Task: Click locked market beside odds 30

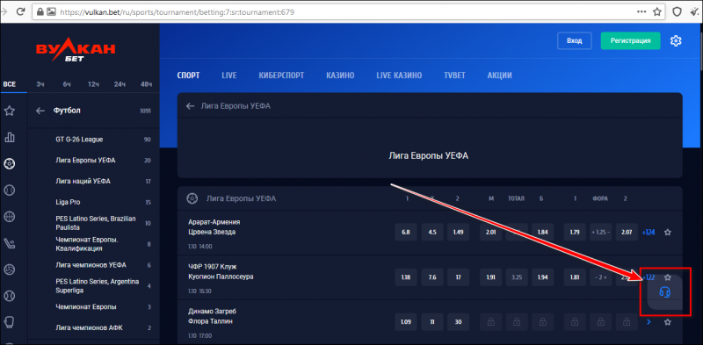Action: pos(490,322)
